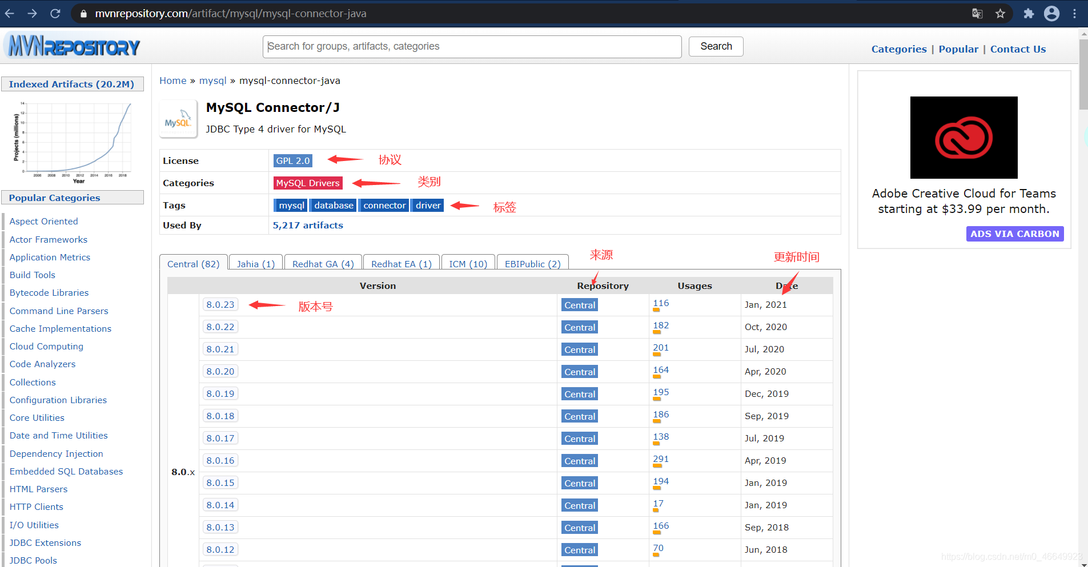Open JDBC Extensions category
The width and height of the screenshot is (1088, 567).
click(x=45, y=542)
